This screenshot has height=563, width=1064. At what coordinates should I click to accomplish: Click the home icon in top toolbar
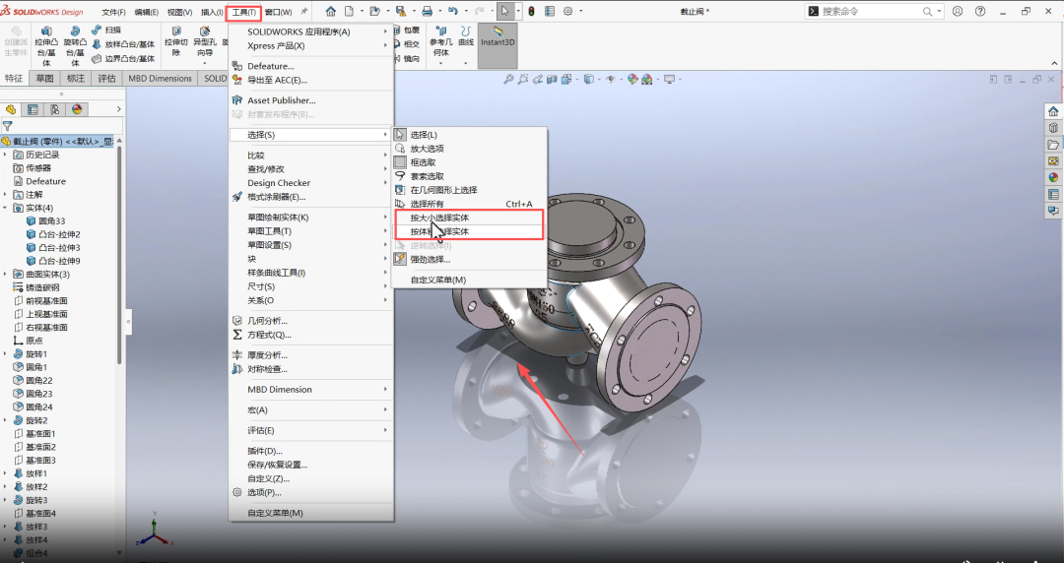coord(330,12)
